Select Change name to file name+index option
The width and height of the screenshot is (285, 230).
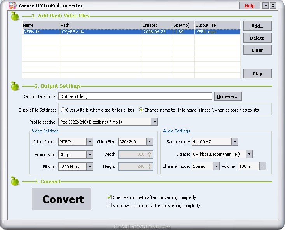tap(141, 110)
